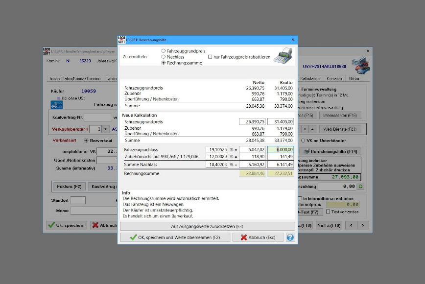Click the cash register calculator icon
The image size is (425, 284).
[x=283, y=56]
